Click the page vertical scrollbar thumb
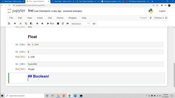This screenshot has width=175, height=98. tap(174, 75)
